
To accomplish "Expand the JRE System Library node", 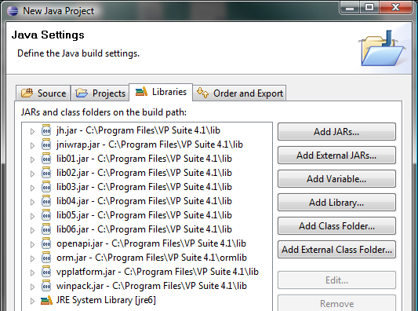I will pos(32,301).
